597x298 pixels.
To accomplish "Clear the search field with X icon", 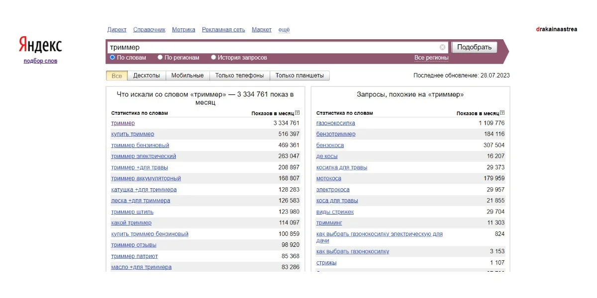I will (x=442, y=47).
